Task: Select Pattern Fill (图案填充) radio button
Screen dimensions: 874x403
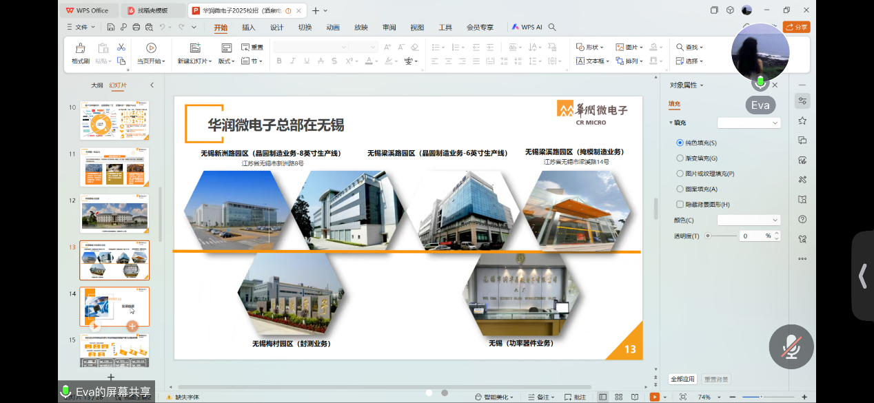Action: (680, 189)
